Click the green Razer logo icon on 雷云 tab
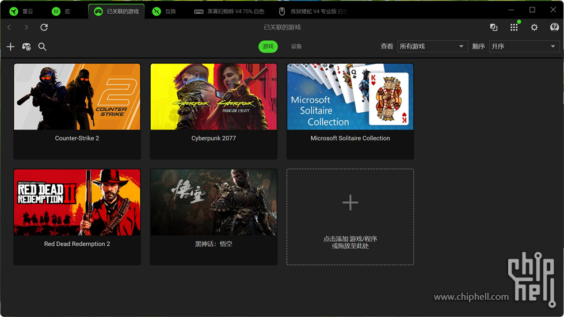The height and width of the screenshot is (317, 564). click(x=14, y=12)
